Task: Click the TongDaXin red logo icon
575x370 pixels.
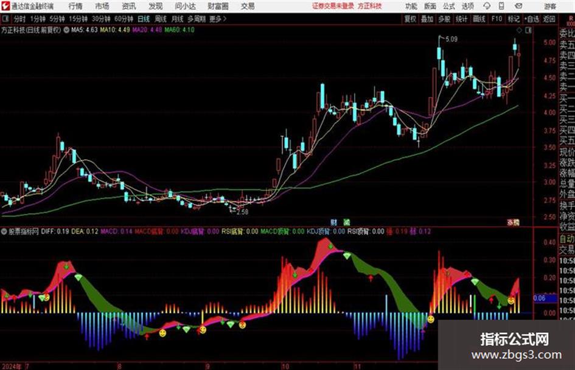Action: (5, 6)
